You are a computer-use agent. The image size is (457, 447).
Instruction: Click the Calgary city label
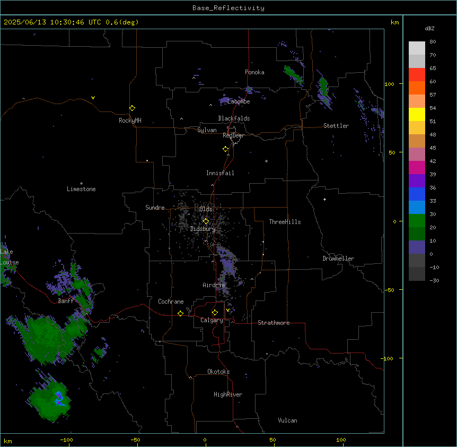(212, 320)
